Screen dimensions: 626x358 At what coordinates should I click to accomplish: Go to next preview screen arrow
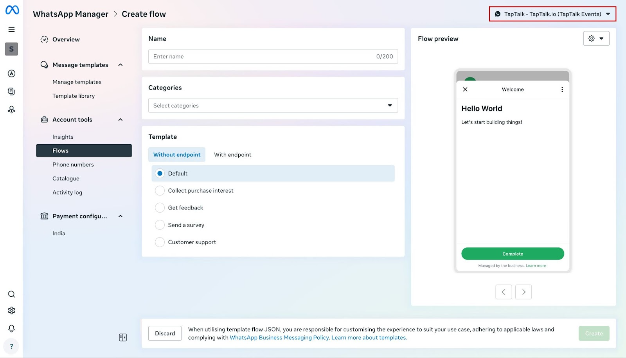[523, 292]
